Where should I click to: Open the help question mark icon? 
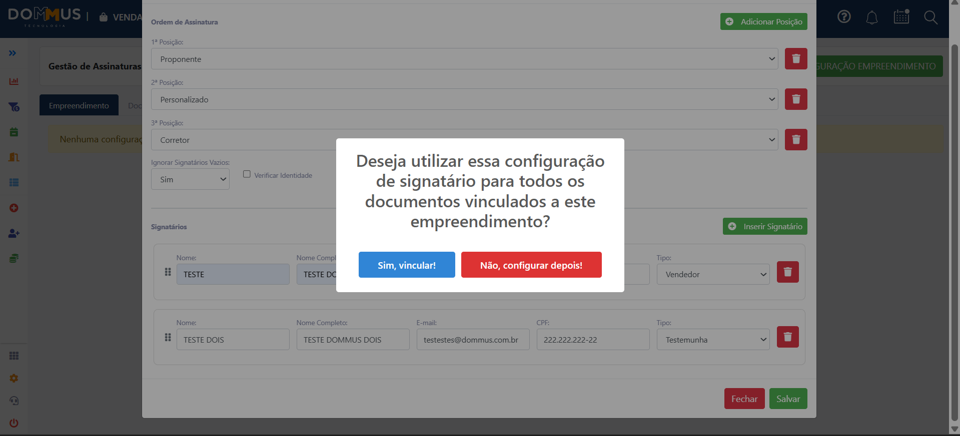point(844,17)
